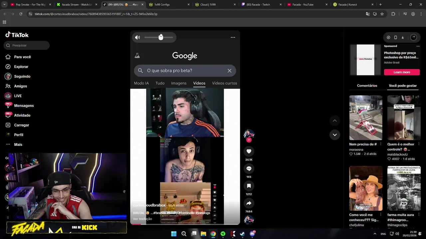426x239 pixels.
Task: Click the TikTok logo
Action: point(17,35)
